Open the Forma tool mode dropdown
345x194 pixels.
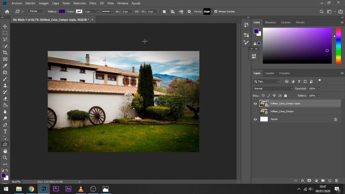coord(37,11)
